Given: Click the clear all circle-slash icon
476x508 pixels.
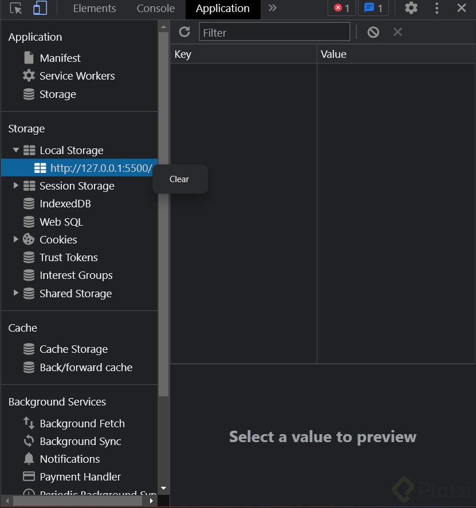Looking at the screenshot, I should 373,32.
